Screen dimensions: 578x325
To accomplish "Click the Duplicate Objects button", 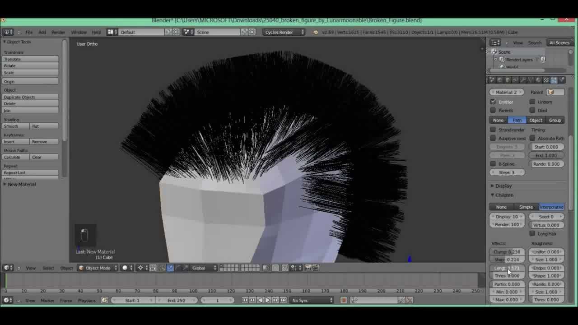I will (x=30, y=97).
